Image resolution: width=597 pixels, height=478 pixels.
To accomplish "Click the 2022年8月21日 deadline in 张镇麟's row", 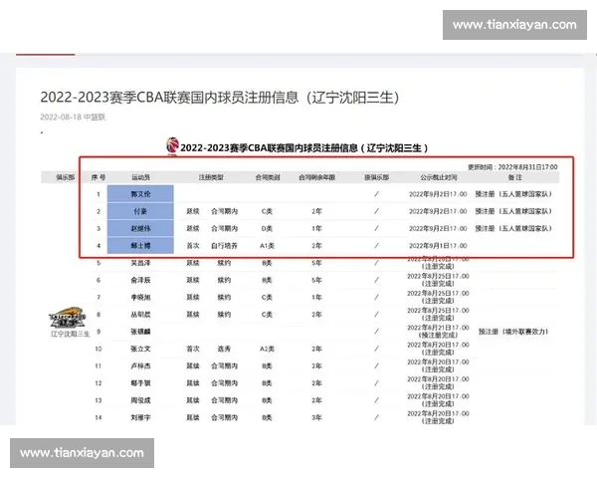I will tap(438, 328).
